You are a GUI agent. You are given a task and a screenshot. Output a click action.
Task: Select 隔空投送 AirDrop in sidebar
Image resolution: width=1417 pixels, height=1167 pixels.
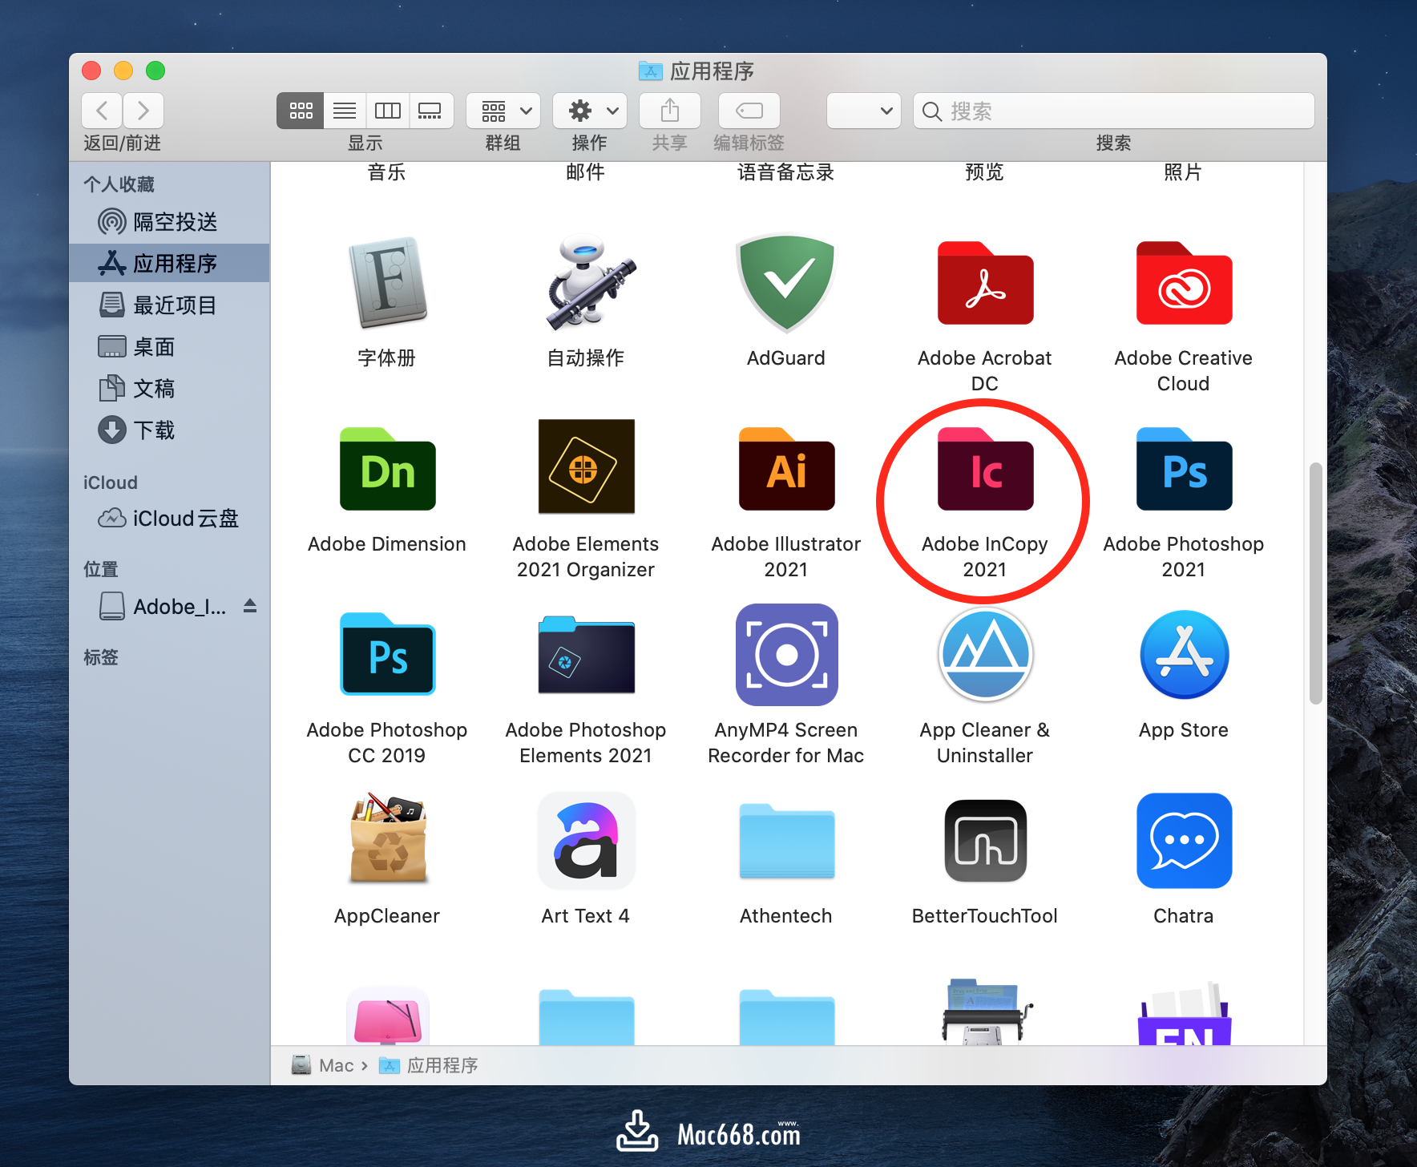[x=169, y=221]
